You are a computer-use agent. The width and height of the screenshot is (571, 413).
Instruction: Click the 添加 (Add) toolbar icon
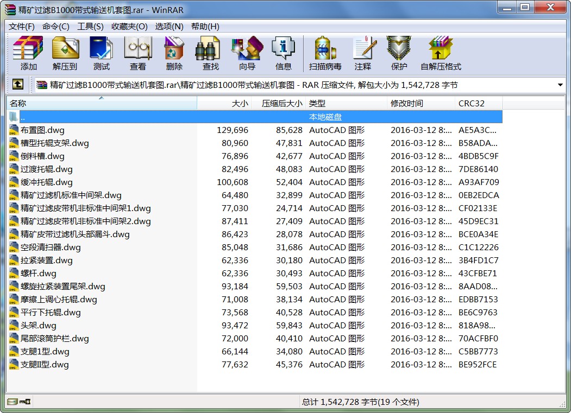click(28, 53)
